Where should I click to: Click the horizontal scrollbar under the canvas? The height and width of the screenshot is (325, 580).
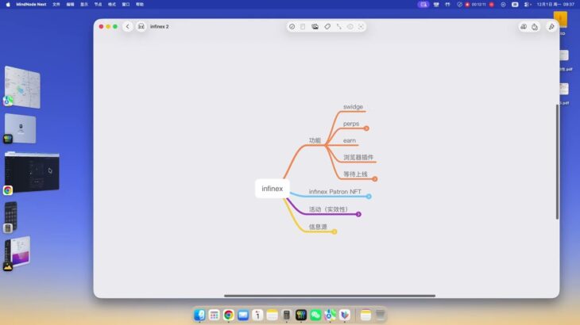tap(330, 296)
